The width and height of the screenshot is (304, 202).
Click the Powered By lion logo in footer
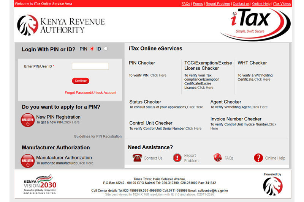[272, 186]
